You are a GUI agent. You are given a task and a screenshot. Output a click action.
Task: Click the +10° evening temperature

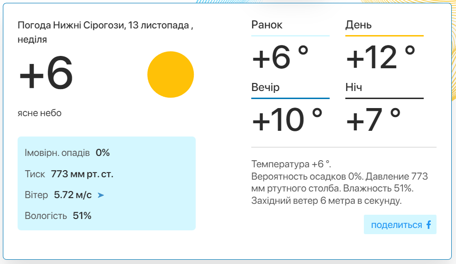[287, 119]
